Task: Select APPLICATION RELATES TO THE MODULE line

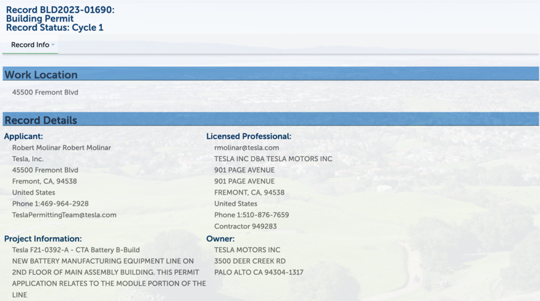Action: (x=109, y=284)
